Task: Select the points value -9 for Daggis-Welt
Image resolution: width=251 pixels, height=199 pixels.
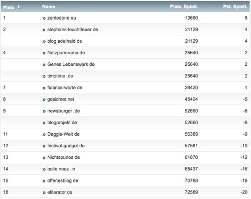Action: pyautogui.click(x=245, y=134)
